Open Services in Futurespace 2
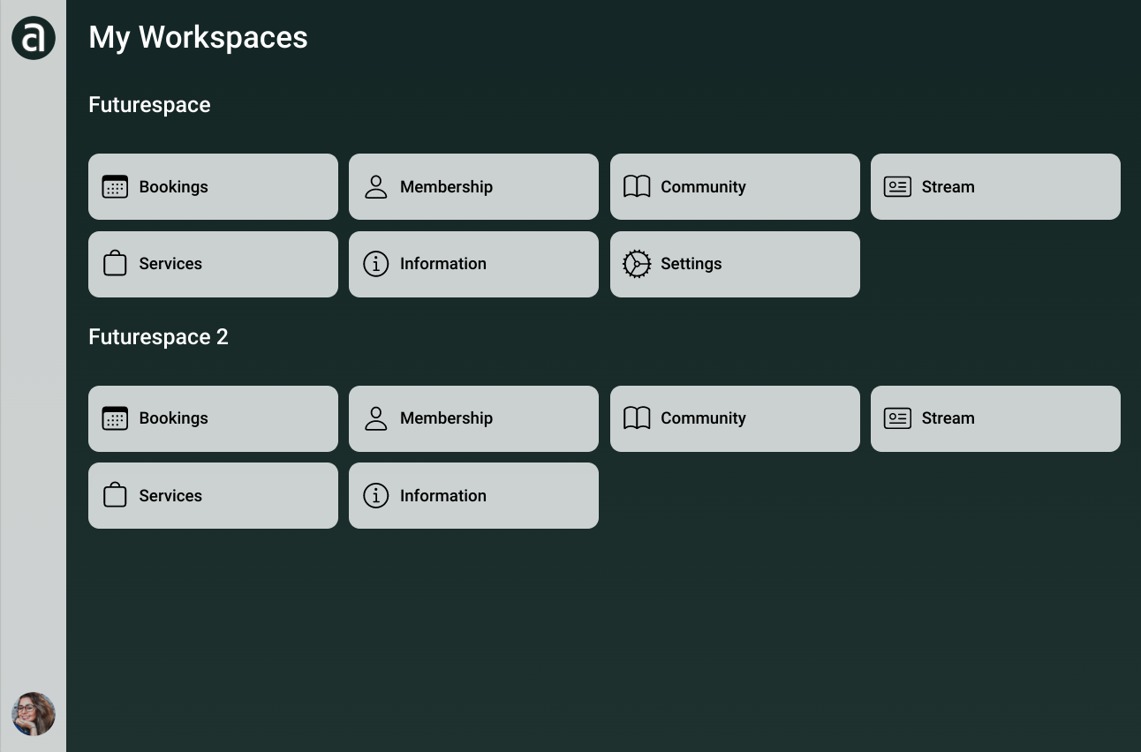Screen dimensions: 1141x752 coord(213,495)
